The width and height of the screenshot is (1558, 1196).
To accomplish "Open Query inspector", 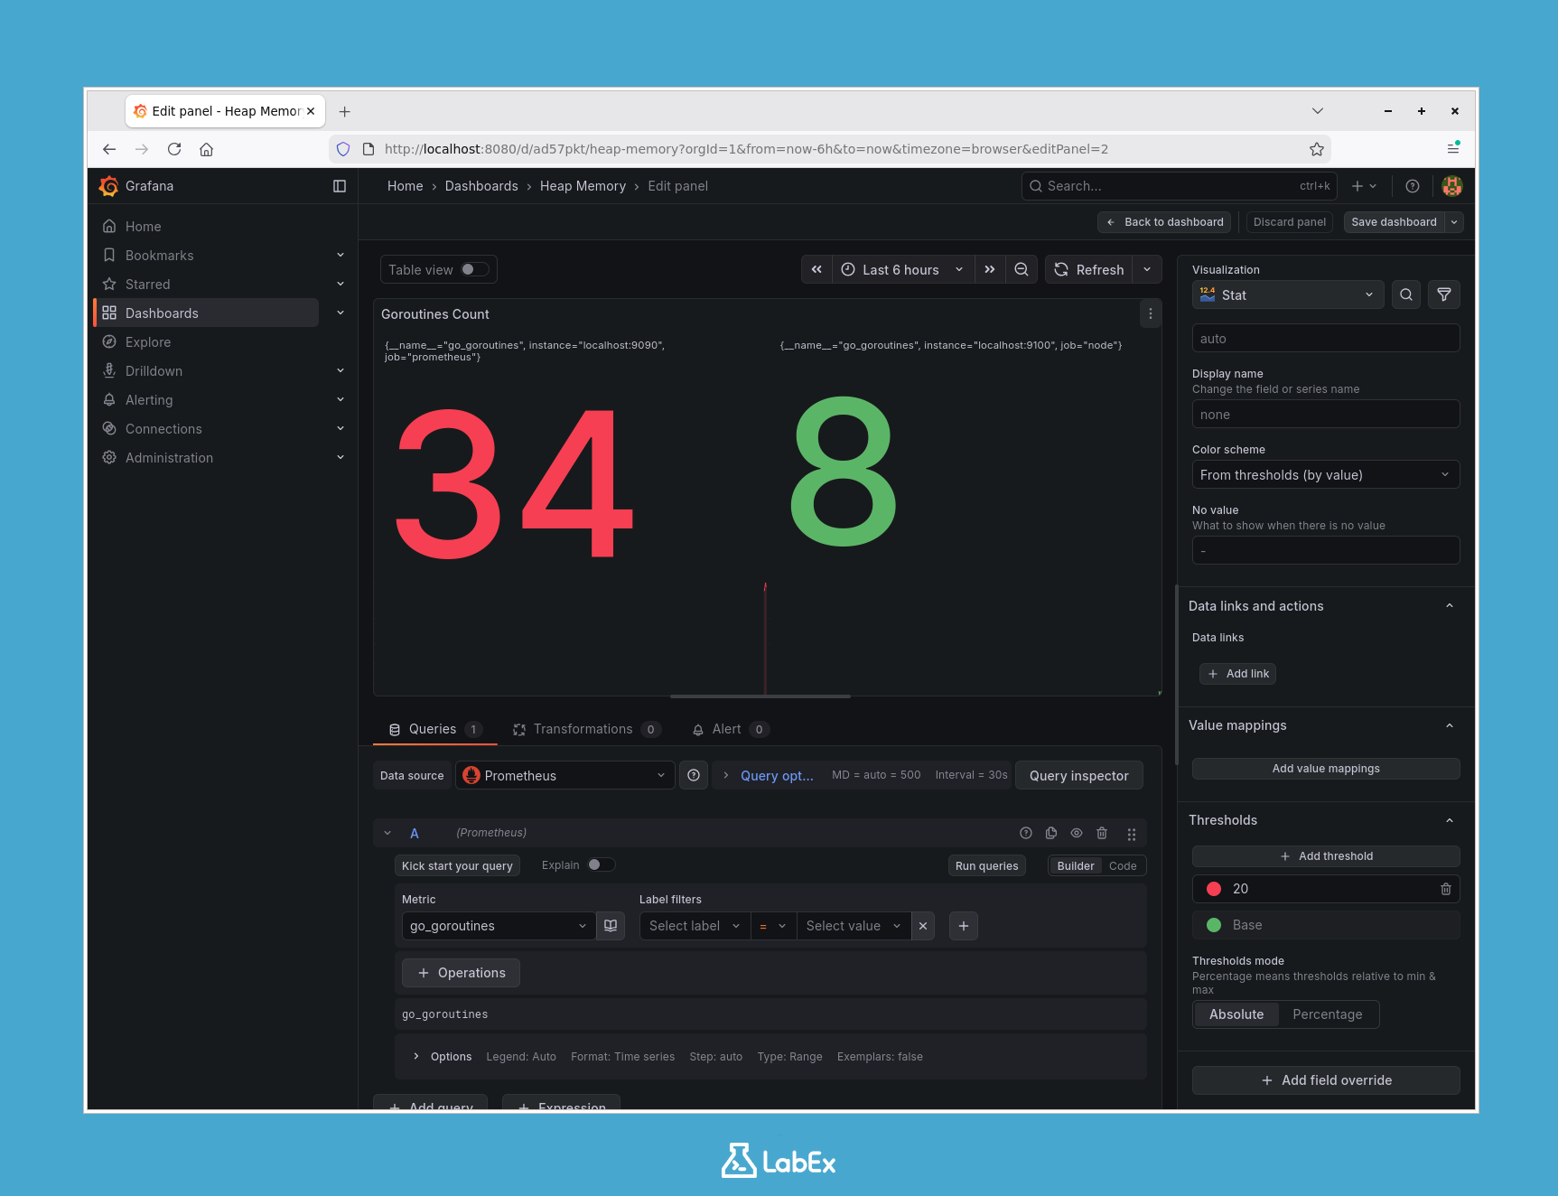I will point(1079,775).
